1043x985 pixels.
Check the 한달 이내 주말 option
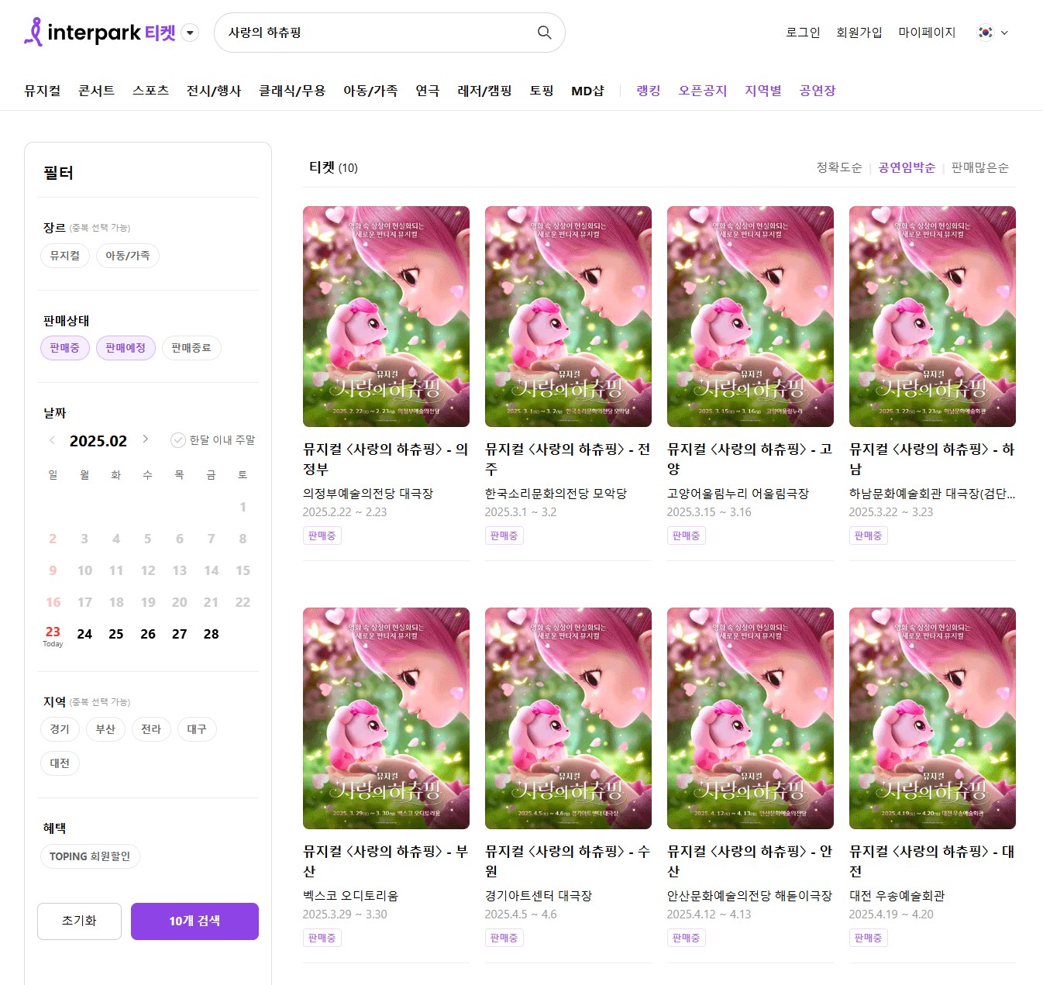pyautogui.click(x=213, y=440)
